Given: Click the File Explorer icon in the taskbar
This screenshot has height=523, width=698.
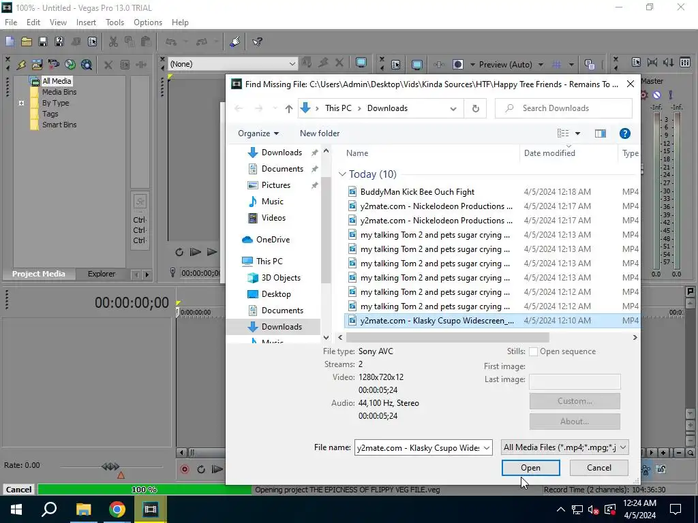Looking at the screenshot, I should [x=83, y=509].
